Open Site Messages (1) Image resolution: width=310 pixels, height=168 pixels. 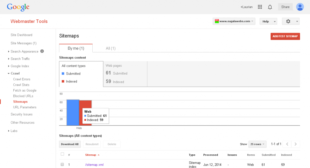pyautogui.click(x=24, y=43)
